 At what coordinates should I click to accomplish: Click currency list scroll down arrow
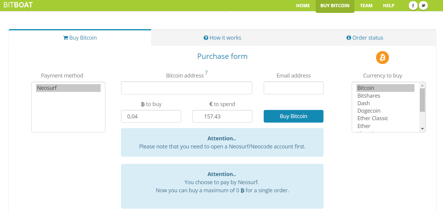click(422, 129)
